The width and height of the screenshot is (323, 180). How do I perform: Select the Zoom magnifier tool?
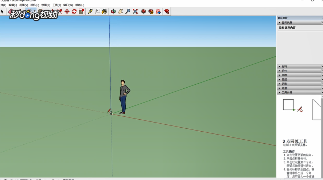tap(128, 12)
